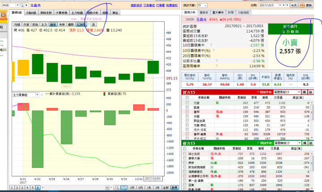Viewport: 322px width, 192px height.
Task: Click help icon in 賣方15 header
Action: coord(258,143)
